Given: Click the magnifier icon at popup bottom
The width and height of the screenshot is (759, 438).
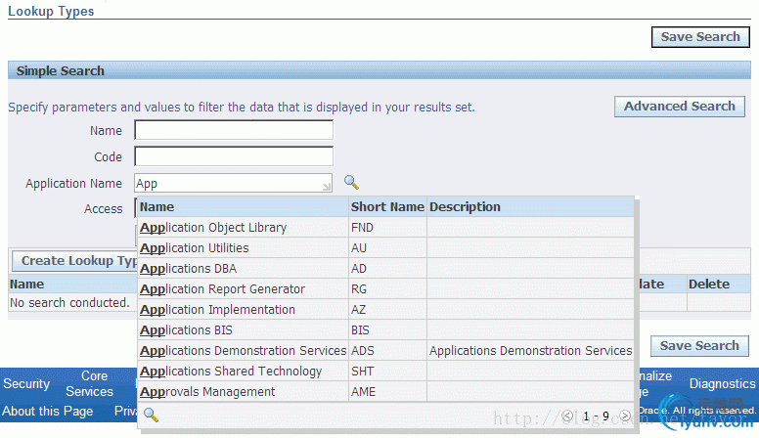Looking at the screenshot, I should pyautogui.click(x=151, y=415).
